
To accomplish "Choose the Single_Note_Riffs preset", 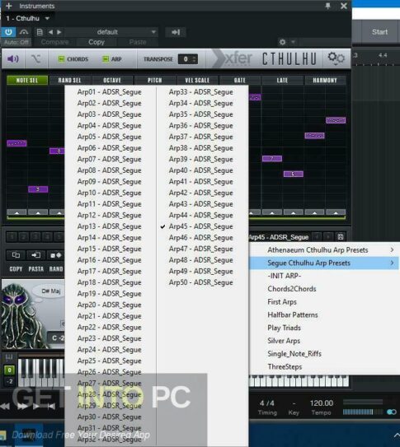I will (x=324, y=354).
